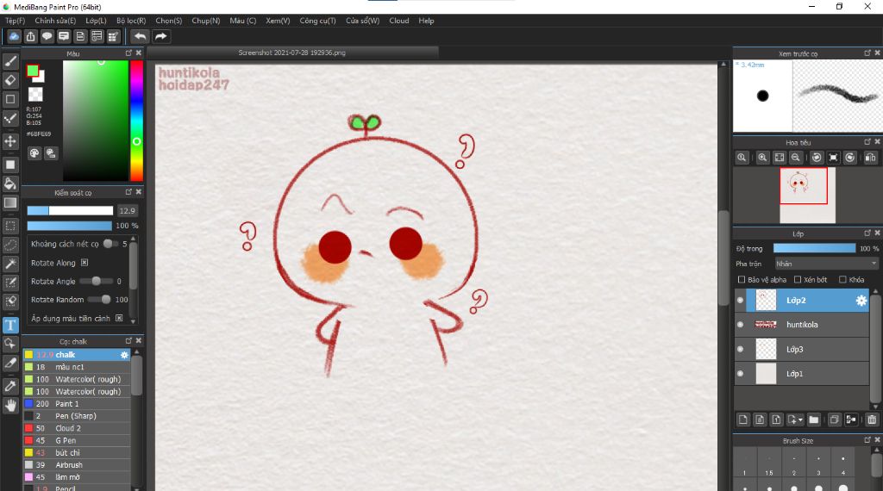Viewport: 883px width, 491px height.
Task: Open the Chỉnh sửa(E) menu
Action: pyautogui.click(x=55, y=21)
